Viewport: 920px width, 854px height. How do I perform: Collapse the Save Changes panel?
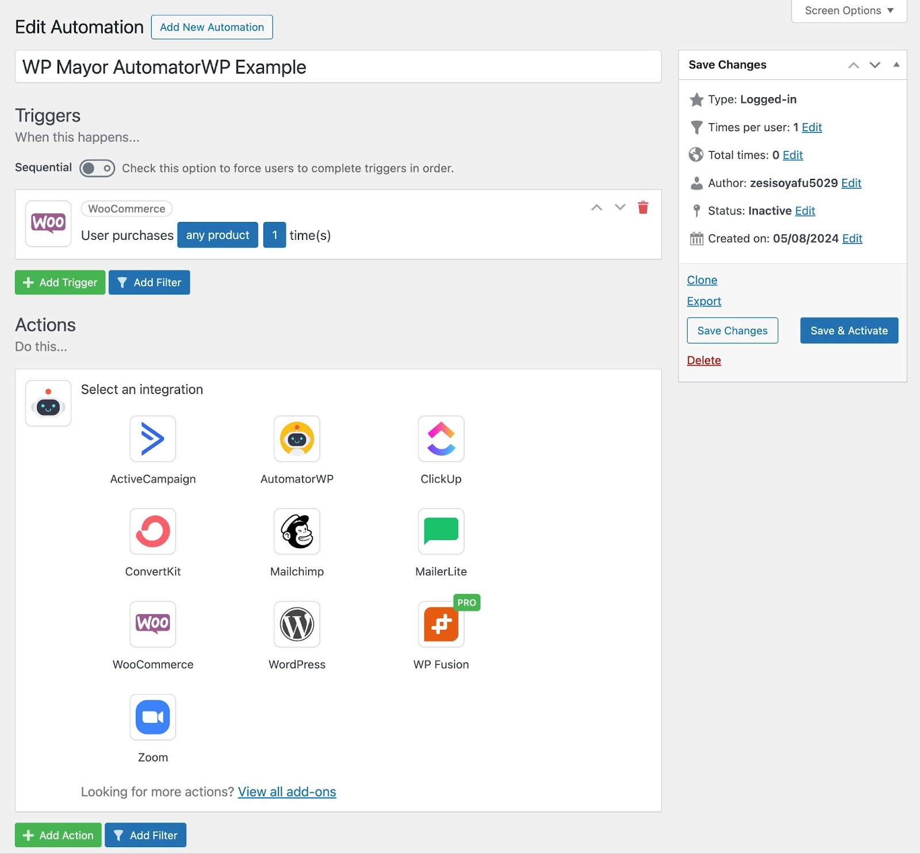[x=896, y=64]
